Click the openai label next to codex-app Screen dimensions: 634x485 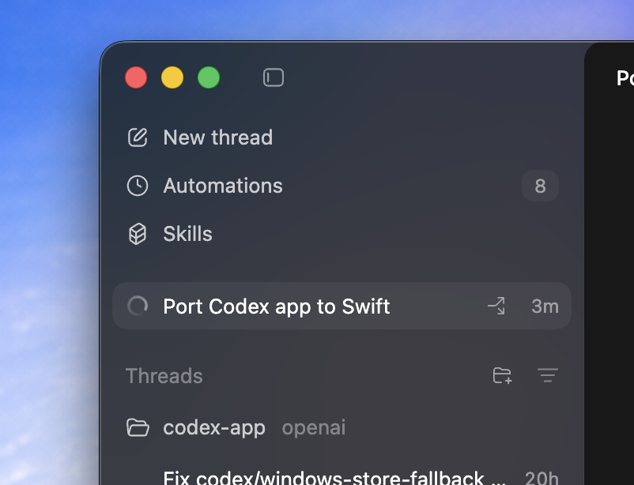pos(314,427)
